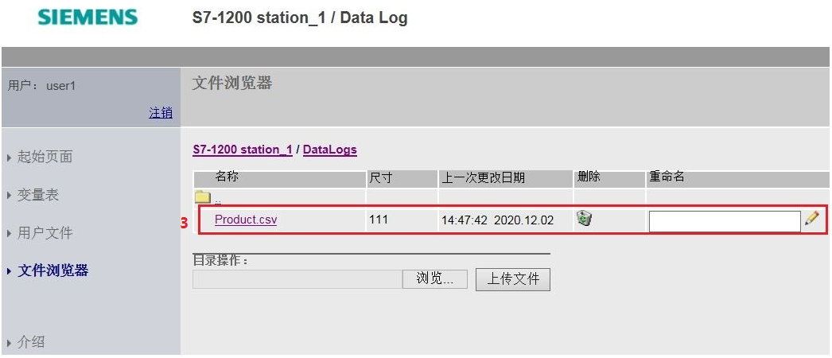Navigate to 起始页面 in the sidebar
This screenshot has width=832, height=358.
tap(45, 157)
